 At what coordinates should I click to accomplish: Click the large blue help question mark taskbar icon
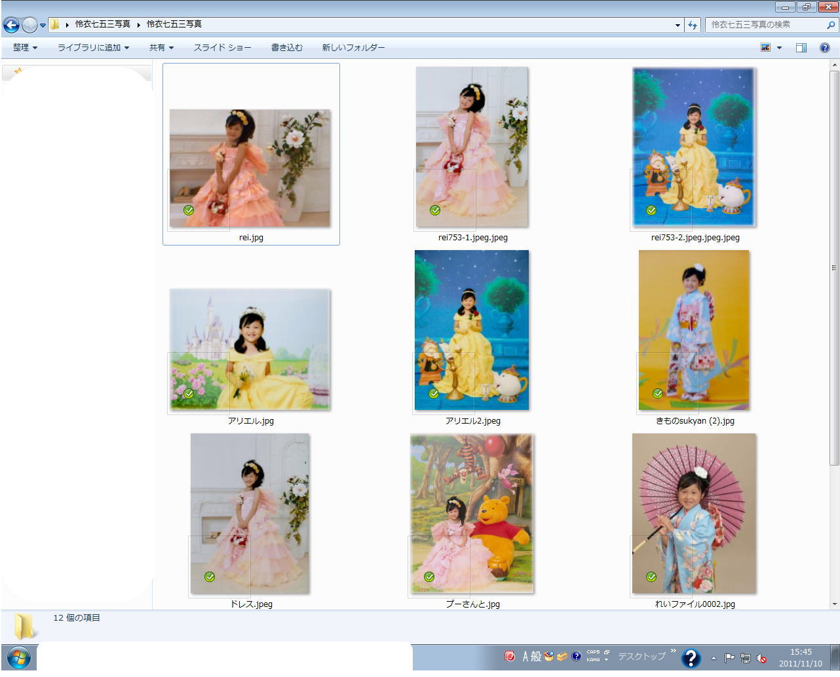pos(691,658)
